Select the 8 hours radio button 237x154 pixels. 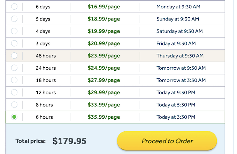(14, 104)
